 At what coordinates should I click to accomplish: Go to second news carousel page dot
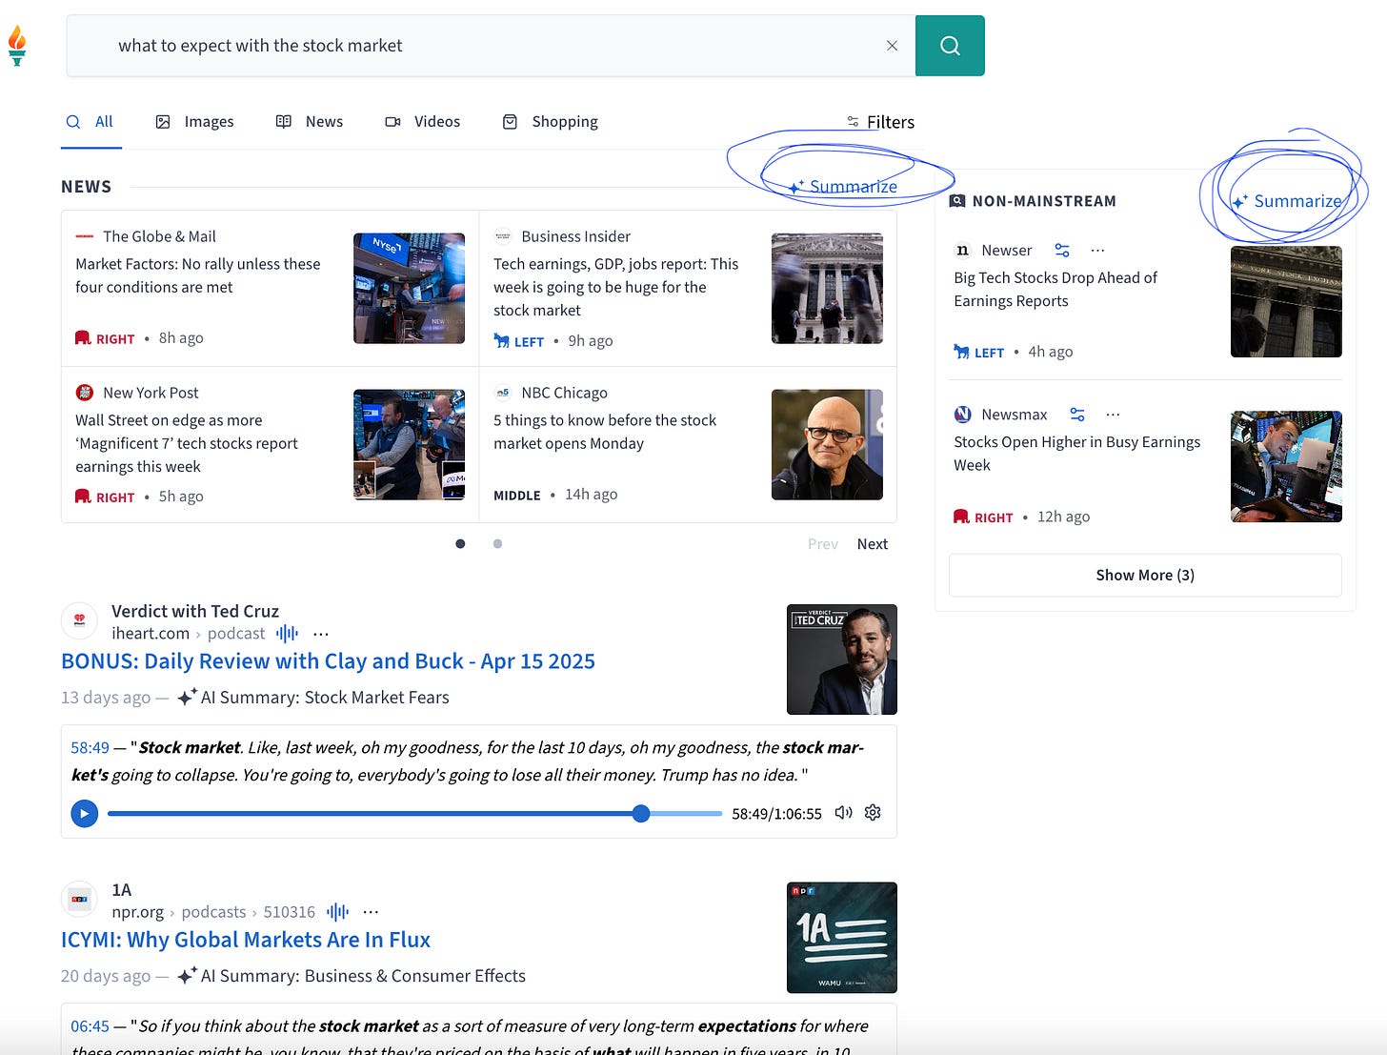(497, 544)
